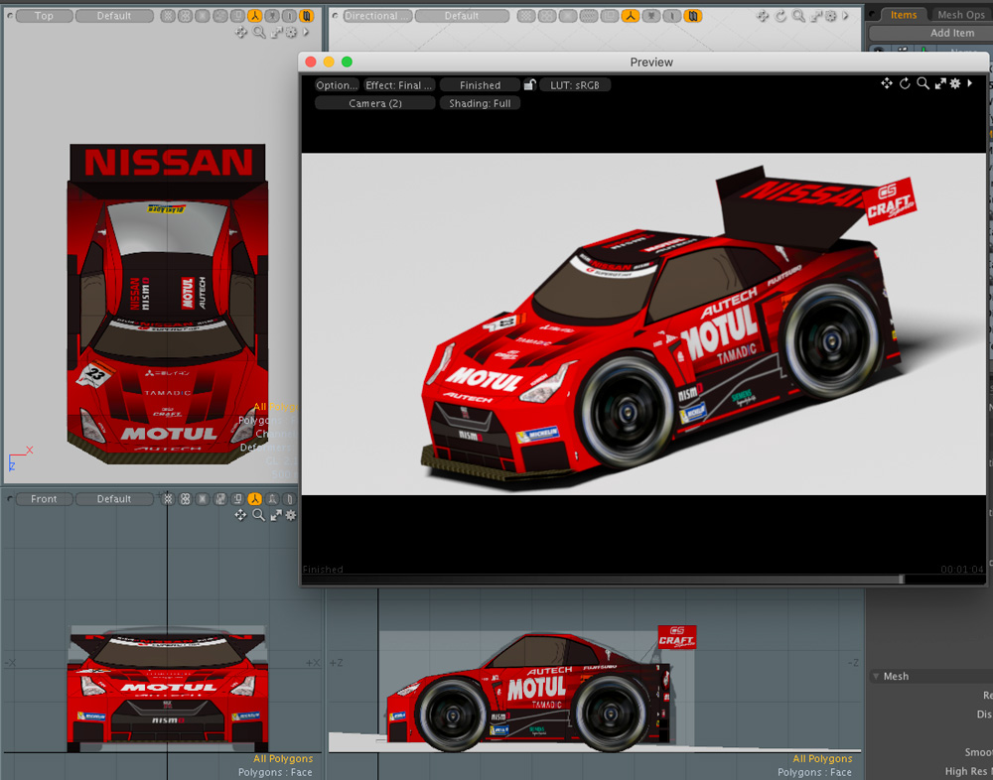The image size is (993, 780).
Task: Click the pan icon in the Front viewport
Action: pos(240,515)
